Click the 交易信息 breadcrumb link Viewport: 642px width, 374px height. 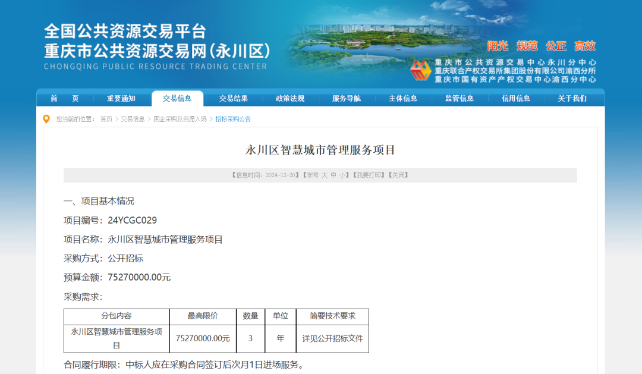tap(133, 119)
